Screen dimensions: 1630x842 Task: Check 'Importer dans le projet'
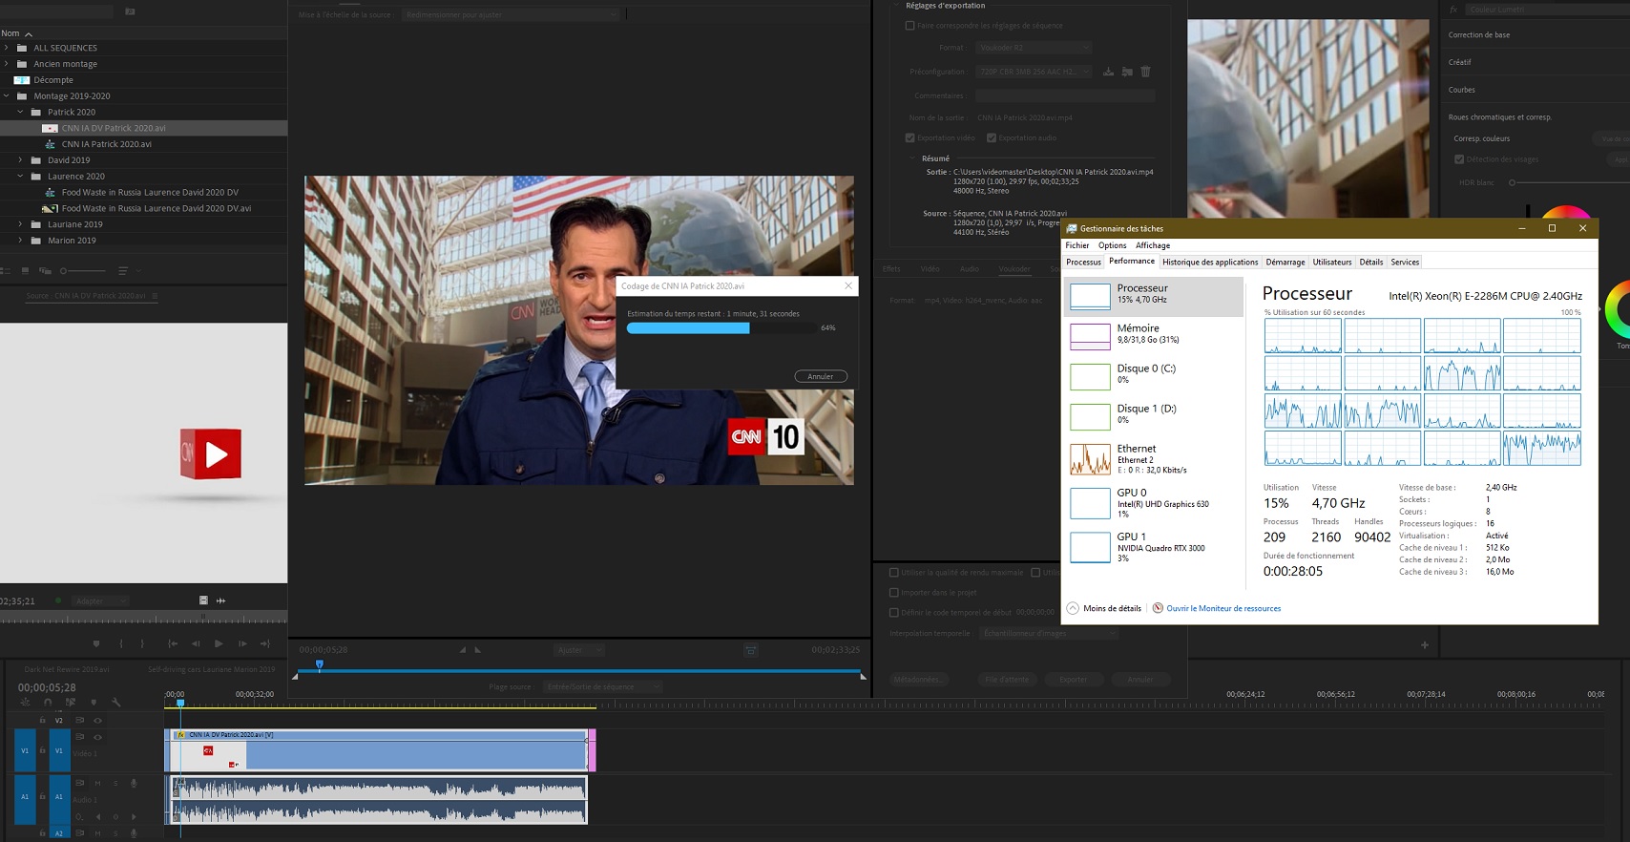click(893, 593)
